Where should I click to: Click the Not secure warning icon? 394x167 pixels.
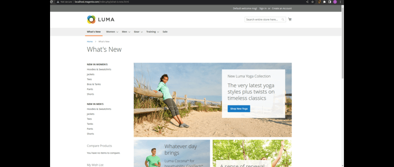(x=58, y=2)
